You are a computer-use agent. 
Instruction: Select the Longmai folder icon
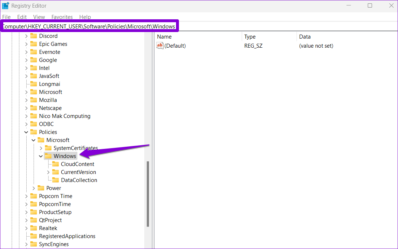(34, 84)
